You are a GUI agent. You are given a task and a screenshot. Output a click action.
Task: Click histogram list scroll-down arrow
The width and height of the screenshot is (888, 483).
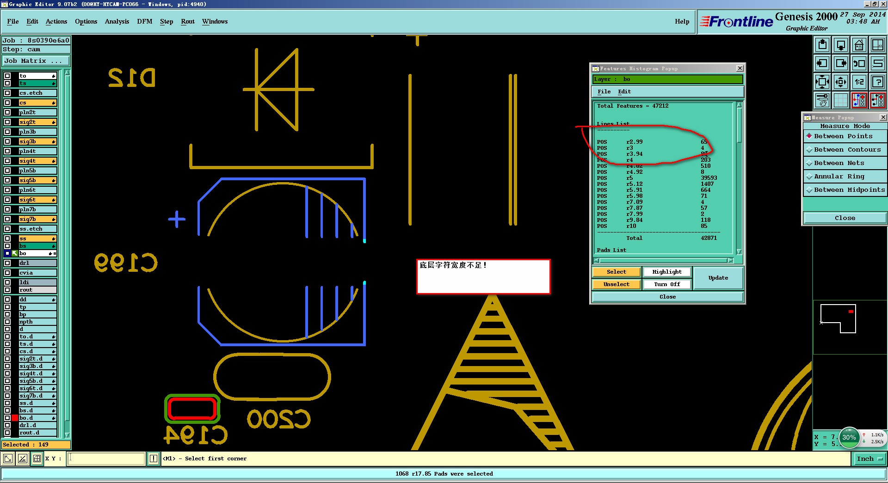[739, 251]
